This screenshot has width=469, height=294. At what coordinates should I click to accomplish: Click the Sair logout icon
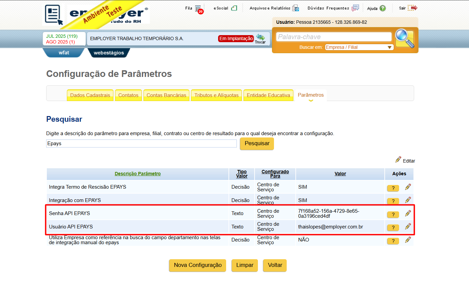coord(412,8)
